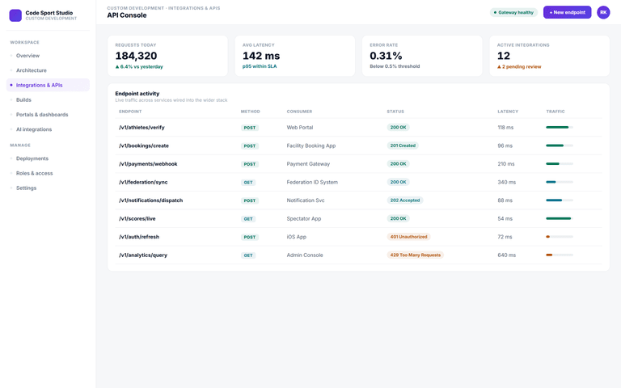621x388 pixels.
Task: Open Portals & dashboards
Action: [48, 115]
